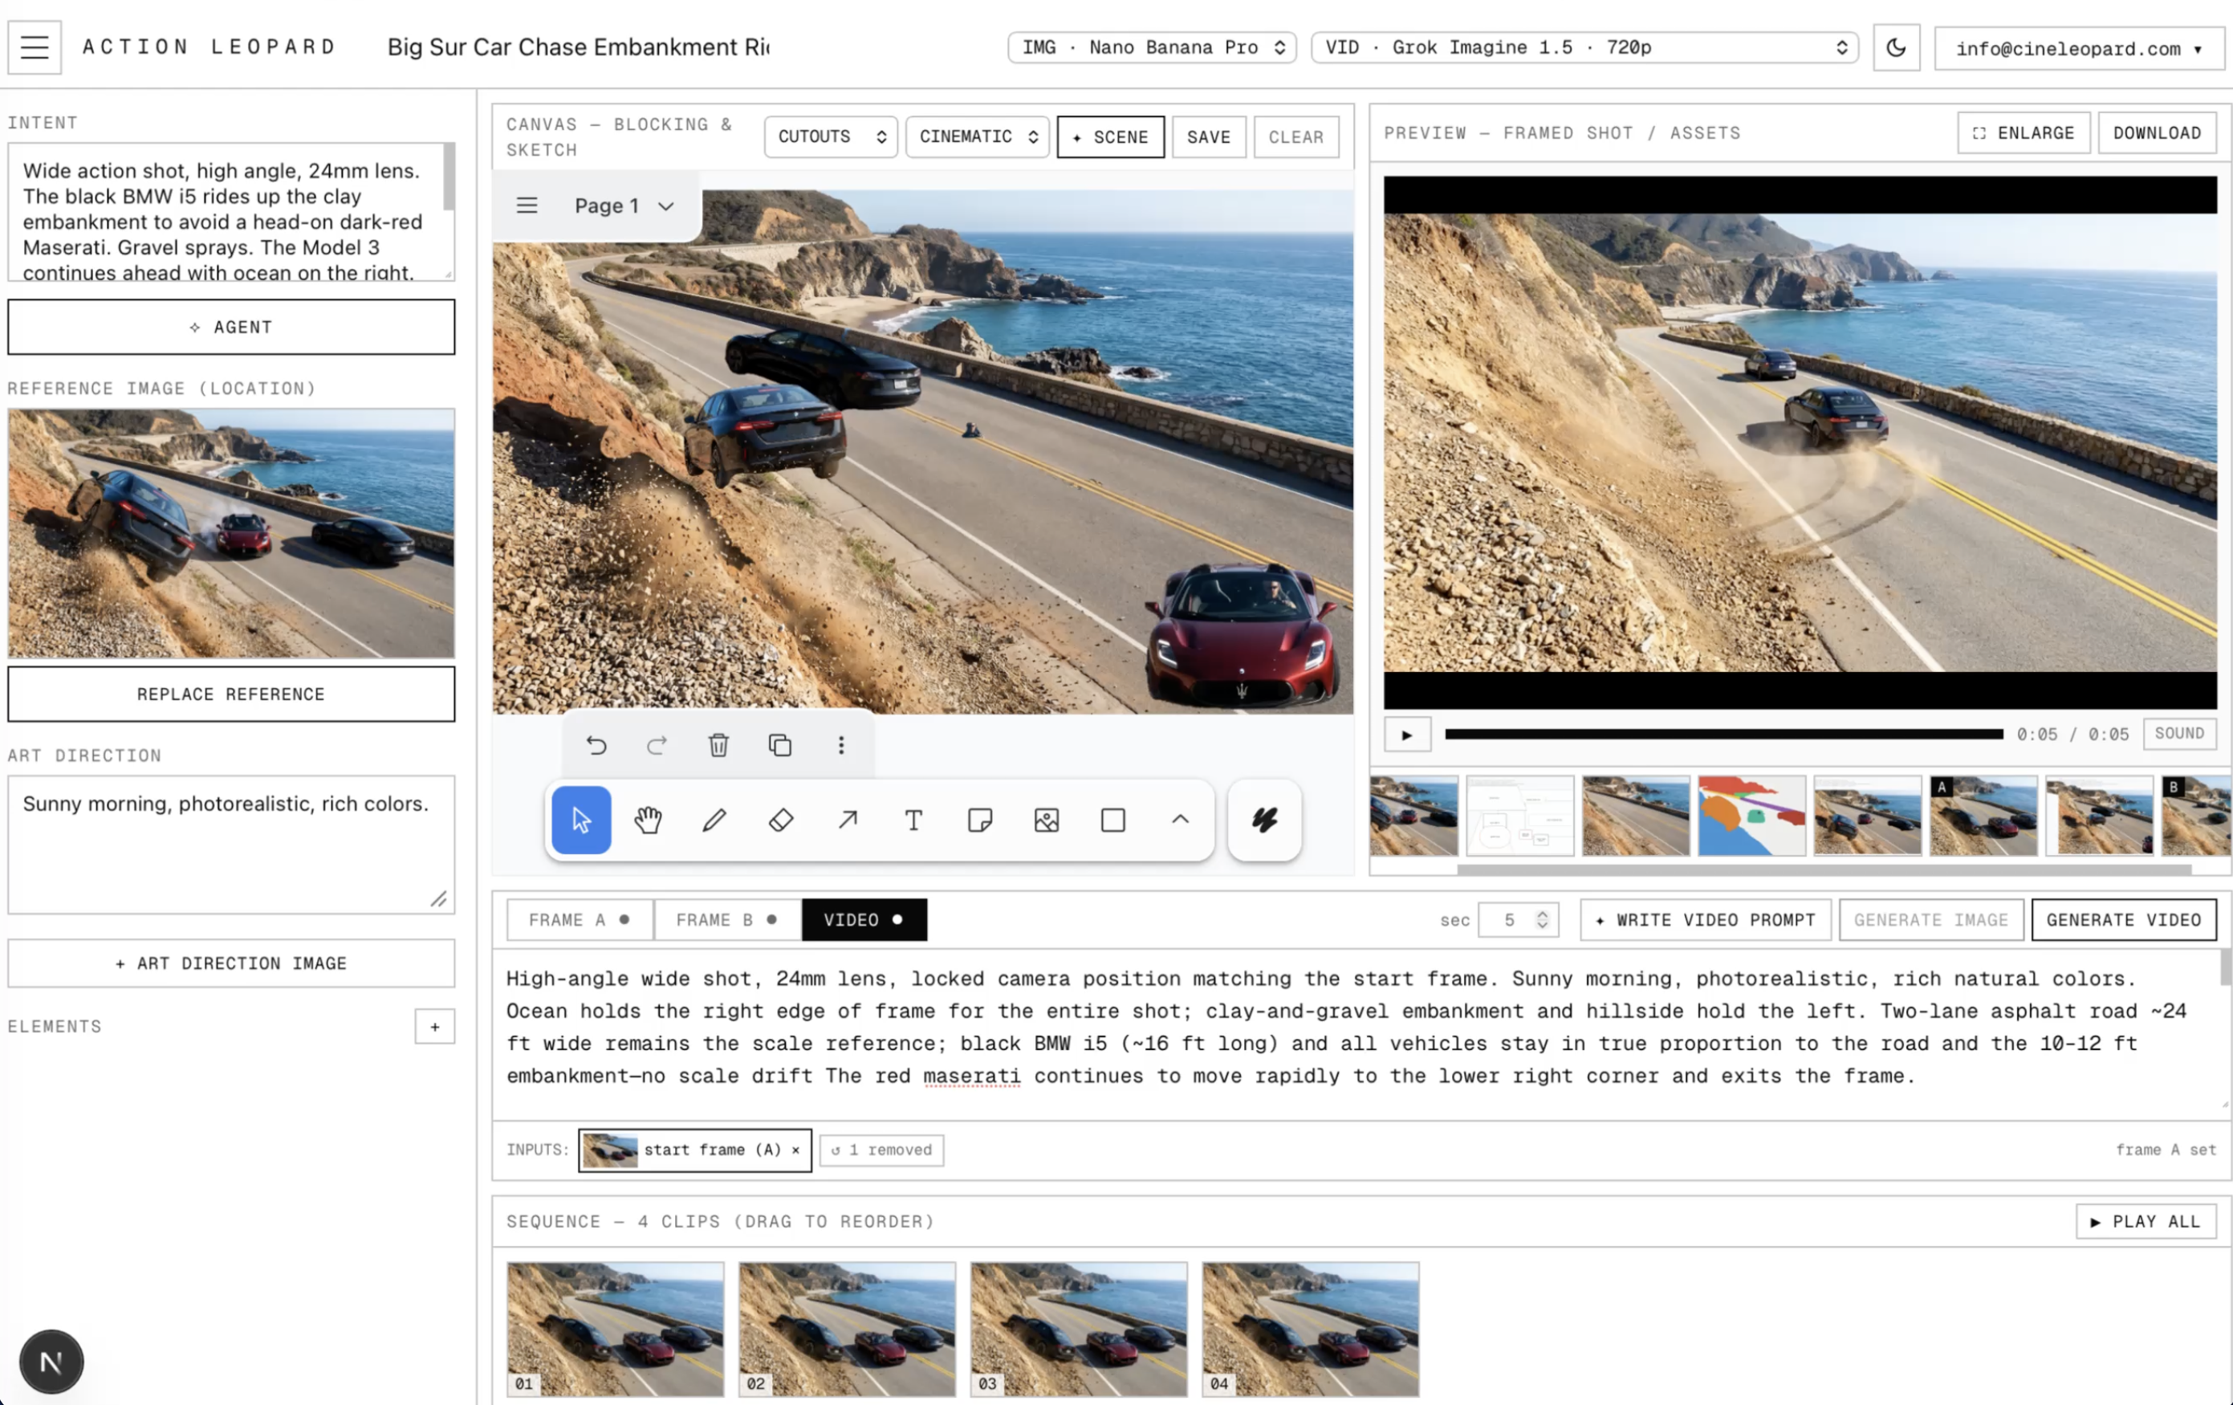Viewport: 2233px width, 1405px height.
Task: Click the lightning quick-action button
Action: [1265, 820]
